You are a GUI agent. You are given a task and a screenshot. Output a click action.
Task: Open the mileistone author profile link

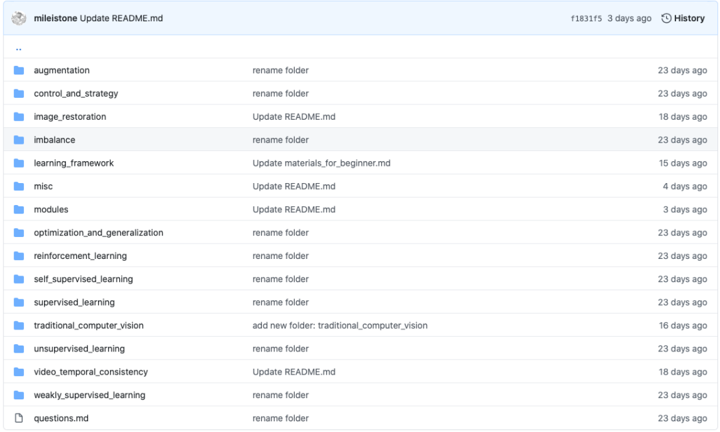(x=55, y=19)
